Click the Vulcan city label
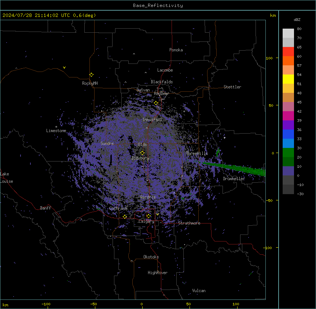 coord(199,291)
